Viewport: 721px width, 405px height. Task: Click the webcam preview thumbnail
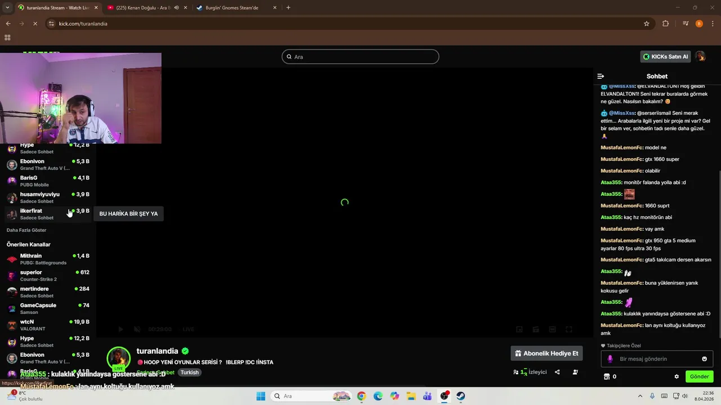click(x=81, y=98)
